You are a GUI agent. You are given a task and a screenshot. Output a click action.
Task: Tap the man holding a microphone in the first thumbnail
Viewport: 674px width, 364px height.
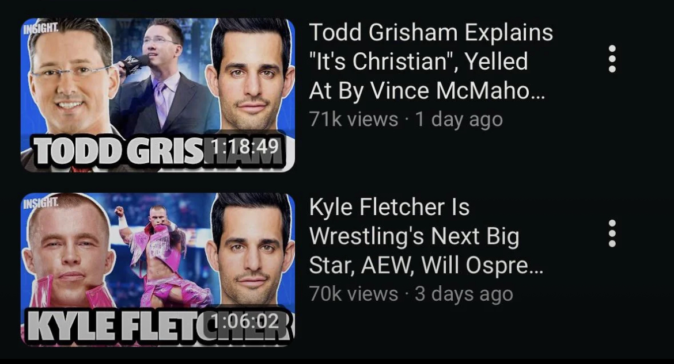(x=165, y=79)
